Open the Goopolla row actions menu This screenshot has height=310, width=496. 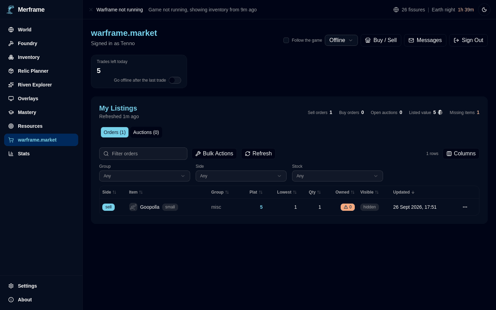(x=465, y=207)
